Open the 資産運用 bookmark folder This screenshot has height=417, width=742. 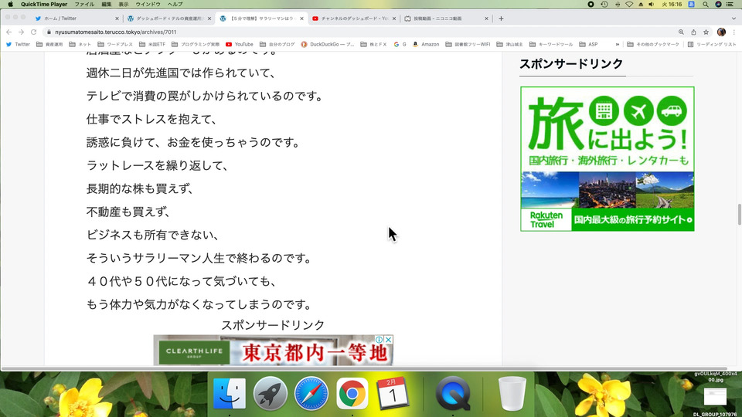click(49, 45)
